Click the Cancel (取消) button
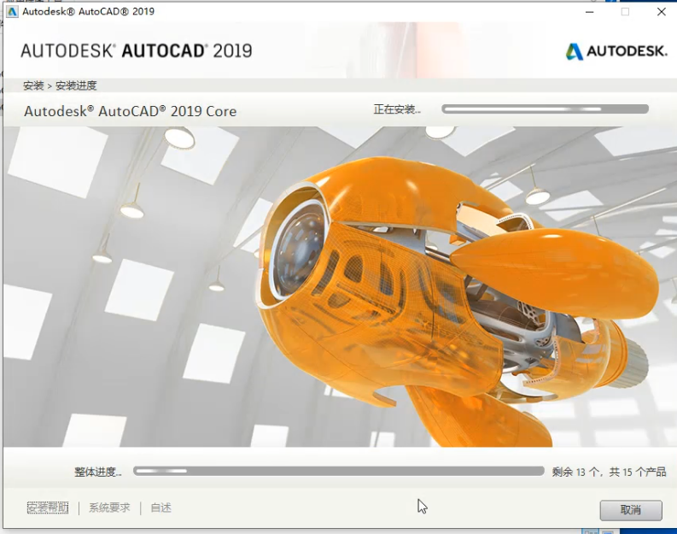 630,510
